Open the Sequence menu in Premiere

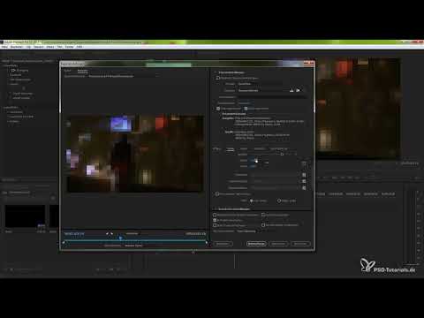[39, 47]
